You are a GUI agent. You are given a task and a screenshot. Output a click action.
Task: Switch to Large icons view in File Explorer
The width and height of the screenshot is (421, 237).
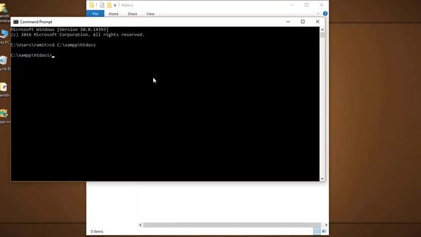[x=324, y=231]
